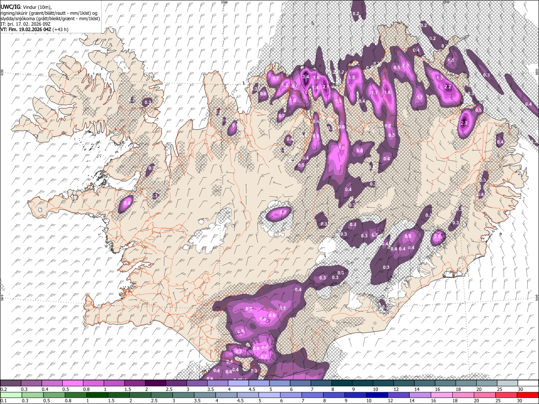
Task: Select the dark mauve swatch above the top-row 0.2 label
Action: coord(10,383)
